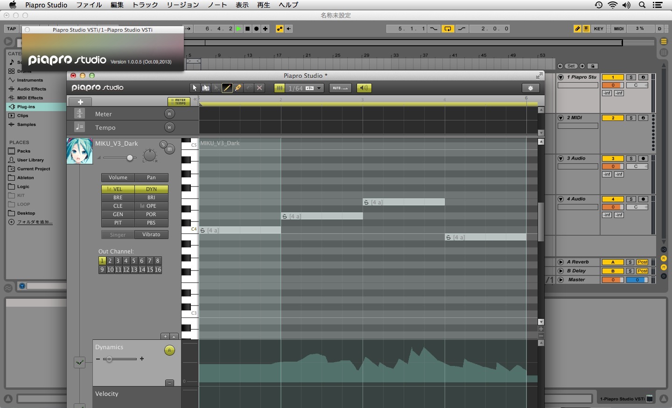Image resolution: width=672 pixels, height=408 pixels.
Task: Toggle automation A button on Tempo row
Action: point(169,127)
